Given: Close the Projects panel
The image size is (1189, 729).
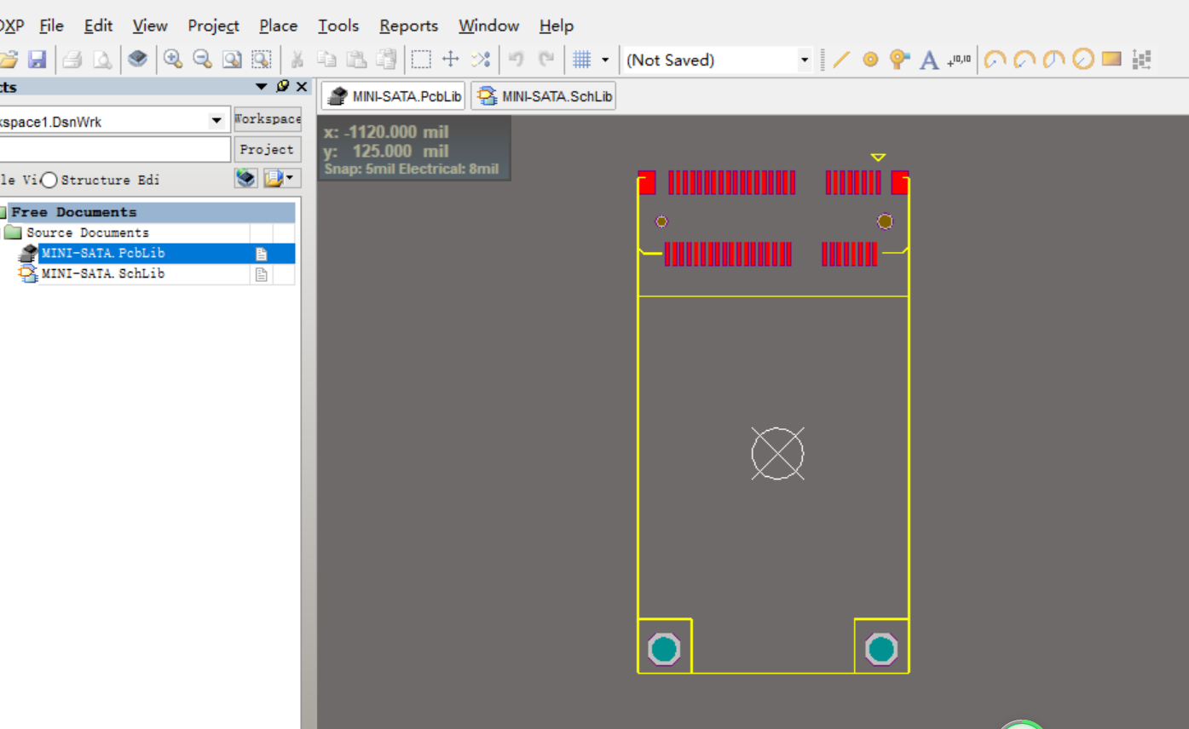Looking at the screenshot, I should click(x=301, y=86).
